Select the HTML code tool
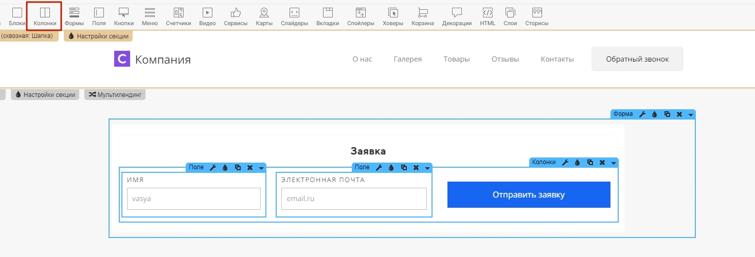The height and width of the screenshot is (257, 755). (488, 16)
